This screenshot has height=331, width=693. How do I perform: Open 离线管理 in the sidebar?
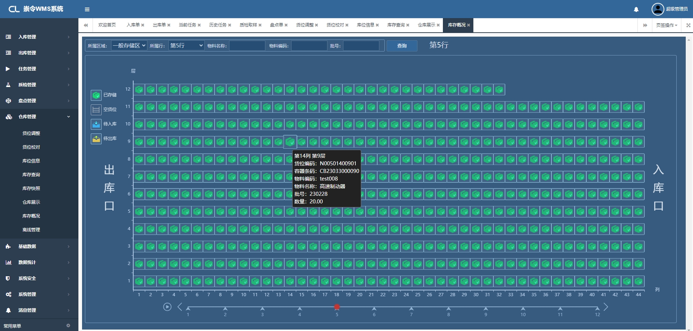coord(31,230)
